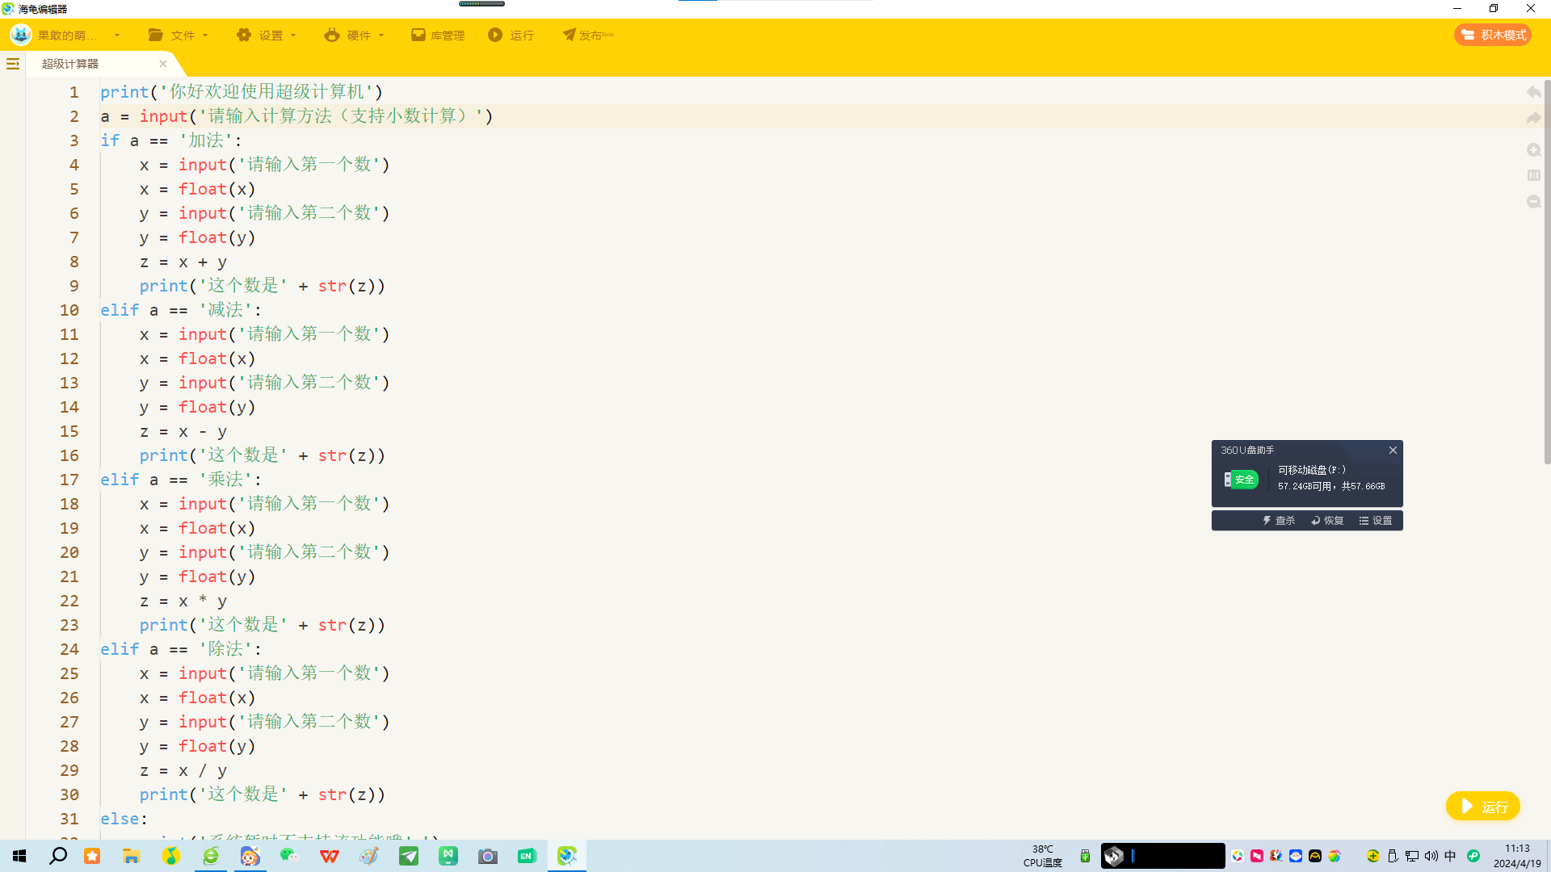Image resolution: width=1551 pixels, height=872 pixels.
Task: Click the floating 运行 run button
Action: pos(1483,806)
